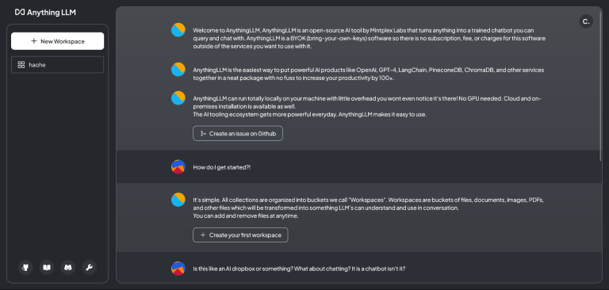Click the avatar beside the OpenAi, GPT-4 message

click(x=178, y=69)
